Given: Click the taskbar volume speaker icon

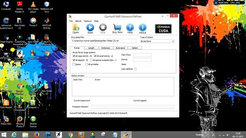Looking at the screenshot, I should pos(228,135).
